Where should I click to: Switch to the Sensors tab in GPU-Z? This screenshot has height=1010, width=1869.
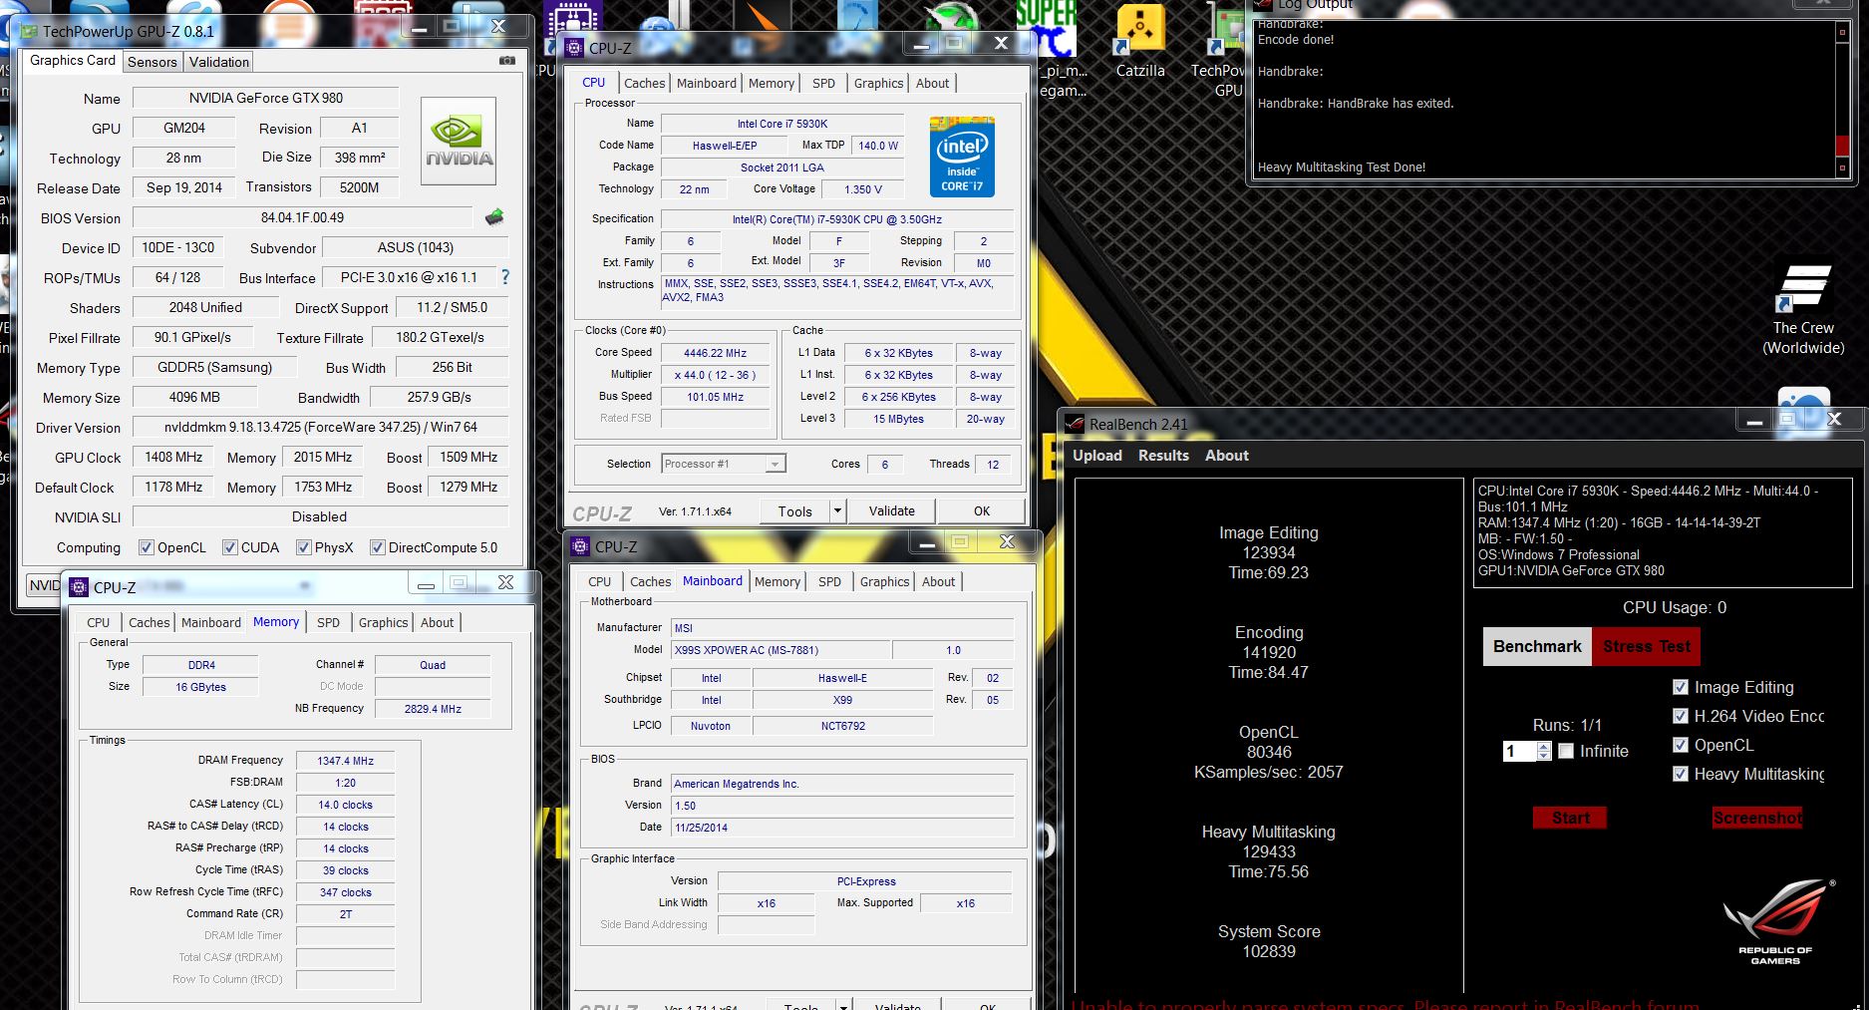[152, 62]
